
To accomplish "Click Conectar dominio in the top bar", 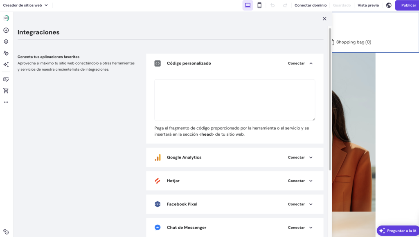I will pyautogui.click(x=310, y=5).
